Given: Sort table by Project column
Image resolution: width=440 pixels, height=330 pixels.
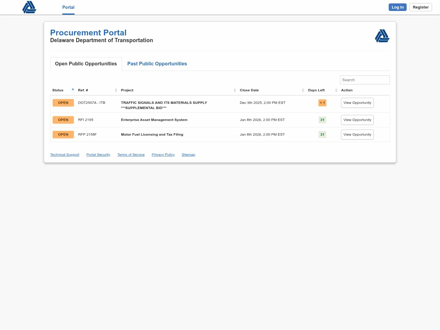Looking at the screenshot, I should pyautogui.click(x=127, y=90).
